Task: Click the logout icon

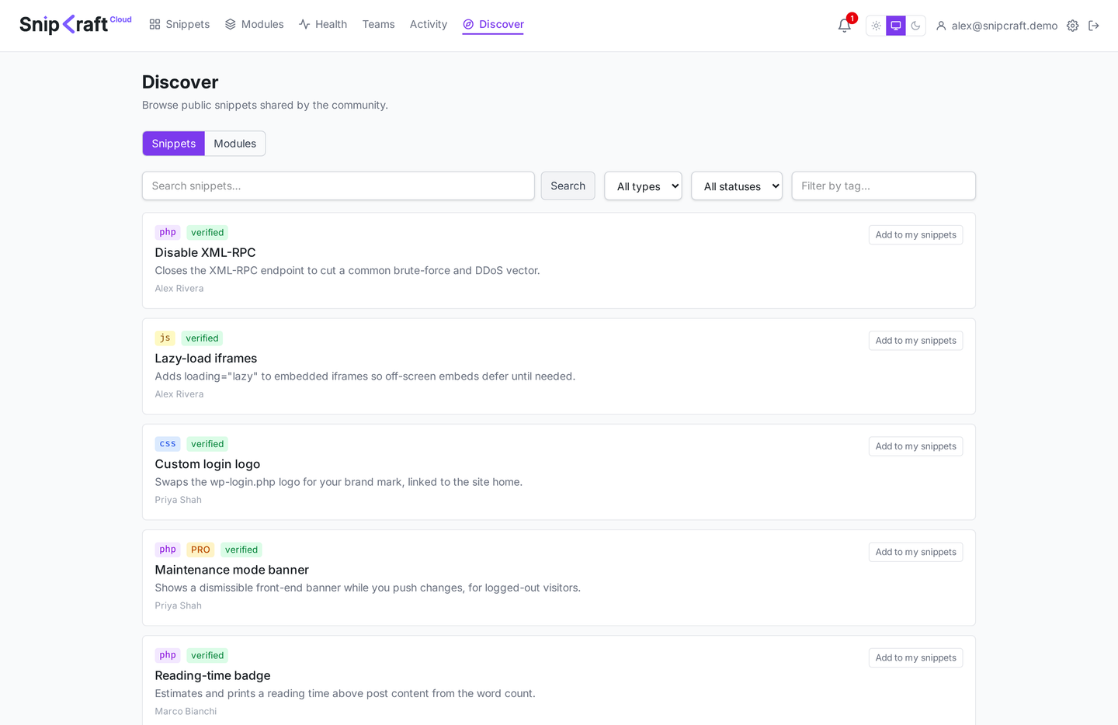Action: coord(1094,26)
